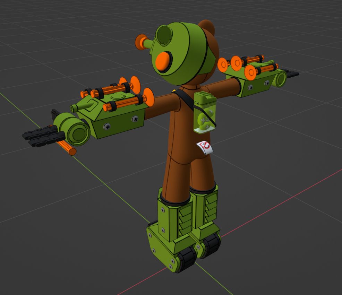
Task: Select the black tread wheel on the front boot
Action: click(187, 259)
